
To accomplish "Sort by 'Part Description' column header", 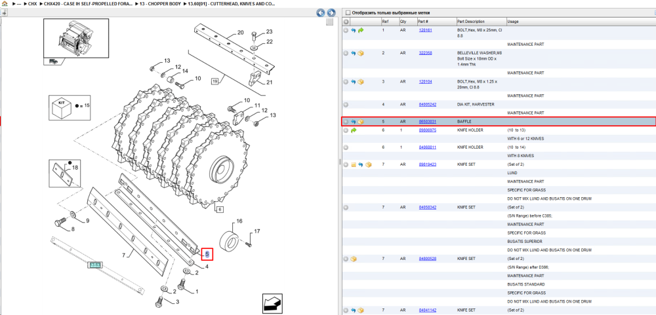I will 470,22.
